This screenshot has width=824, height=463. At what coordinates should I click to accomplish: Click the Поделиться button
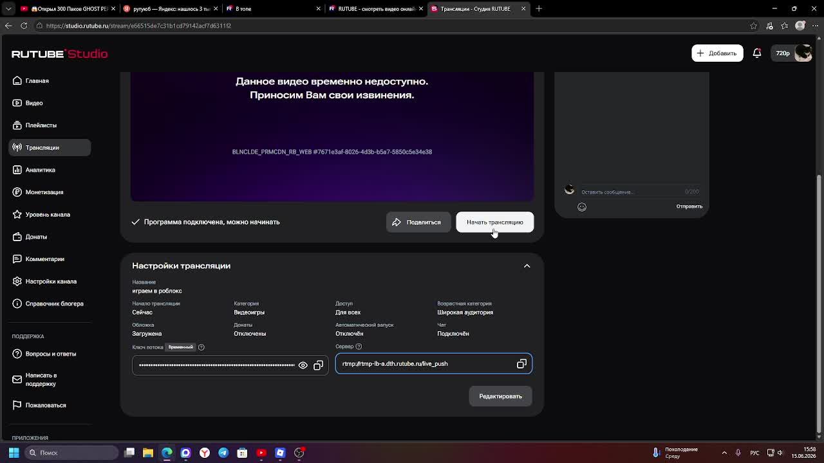coord(418,222)
